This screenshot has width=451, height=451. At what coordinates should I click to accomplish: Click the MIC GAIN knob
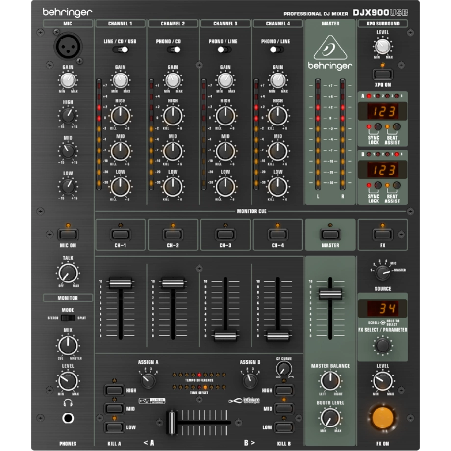click(68, 80)
